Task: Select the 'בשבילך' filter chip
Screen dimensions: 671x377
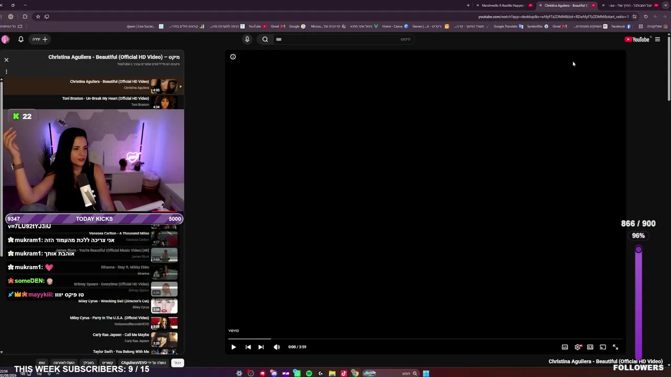Action: point(88,363)
